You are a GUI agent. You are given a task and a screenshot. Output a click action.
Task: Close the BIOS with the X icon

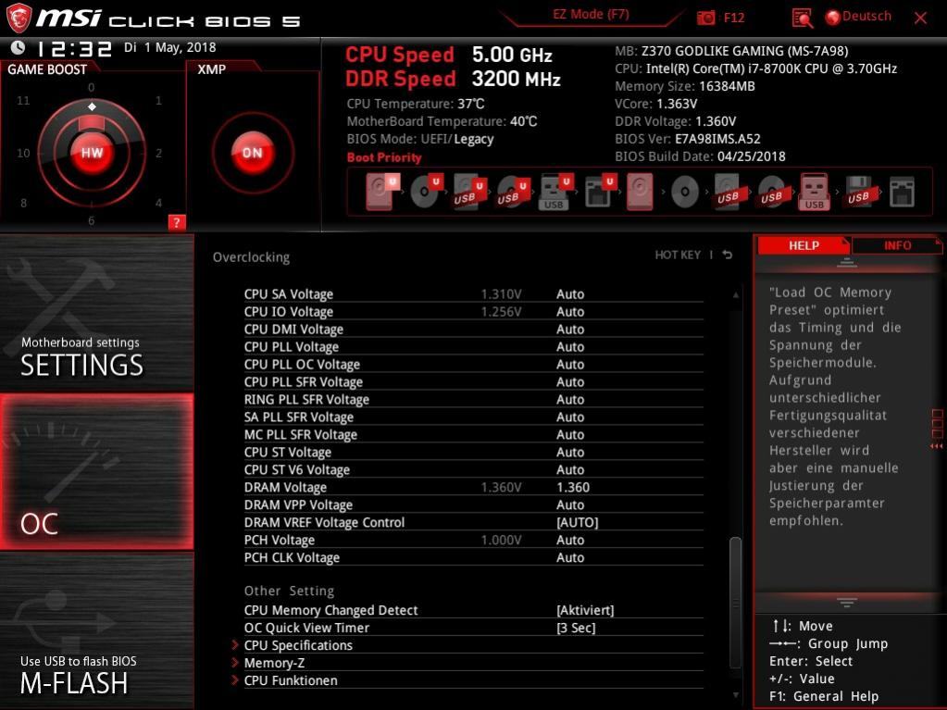pos(920,19)
